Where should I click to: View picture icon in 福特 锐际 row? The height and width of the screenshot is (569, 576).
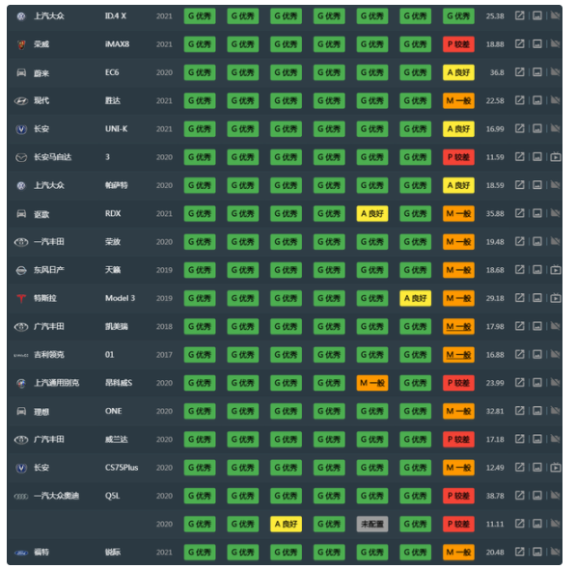pyautogui.click(x=537, y=552)
